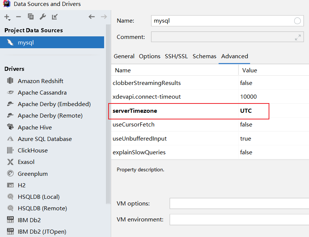Select the useUnbufferedInput property
Image resolution: width=309 pixels, height=237 pixels.
pyautogui.click(x=140, y=139)
